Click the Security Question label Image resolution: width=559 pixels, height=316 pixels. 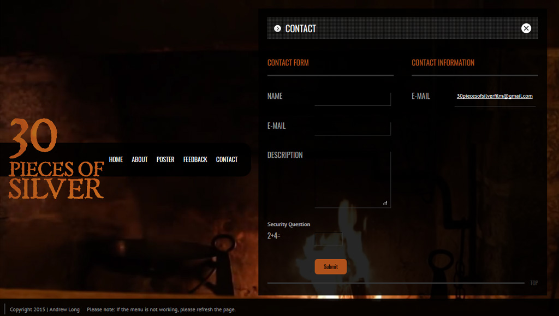(289, 224)
